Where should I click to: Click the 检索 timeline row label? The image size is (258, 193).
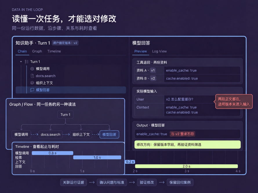tap(19, 158)
